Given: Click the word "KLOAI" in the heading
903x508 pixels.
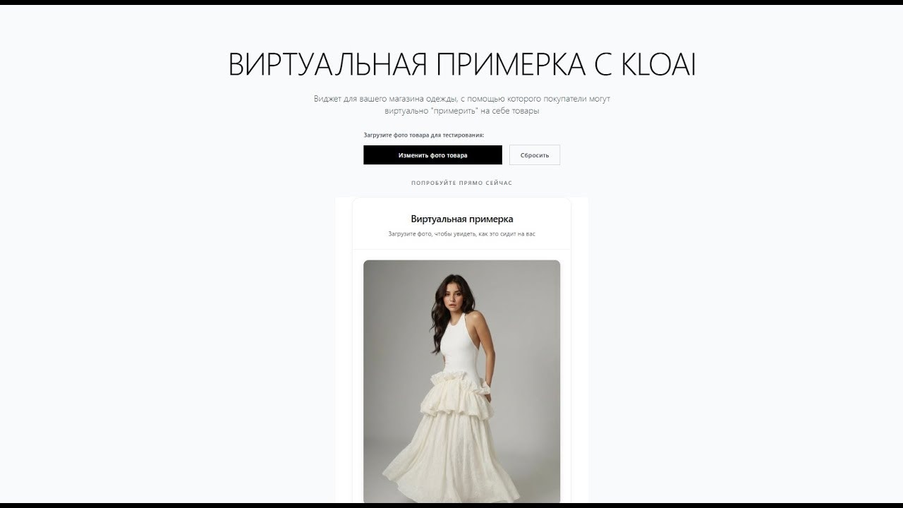Looking at the screenshot, I should (658, 65).
